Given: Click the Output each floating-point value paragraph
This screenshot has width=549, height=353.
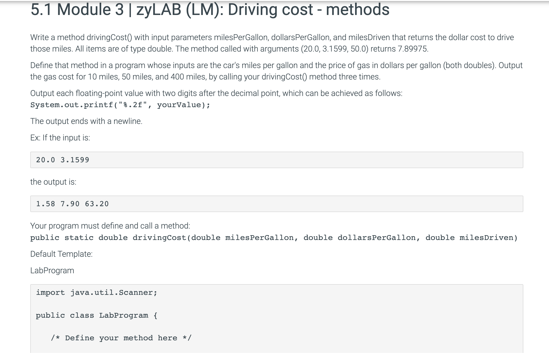Looking at the screenshot, I should coord(216,93).
